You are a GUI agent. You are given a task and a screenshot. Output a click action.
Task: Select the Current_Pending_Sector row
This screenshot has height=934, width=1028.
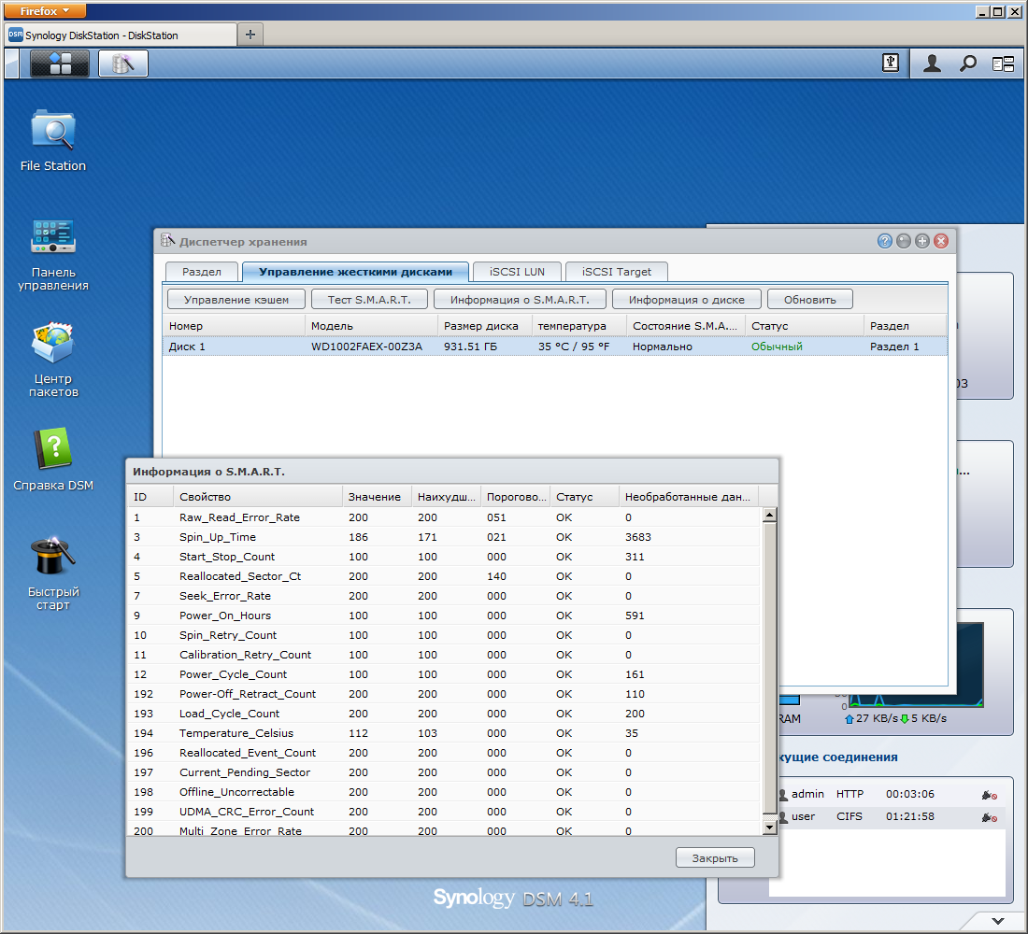(x=443, y=772)
